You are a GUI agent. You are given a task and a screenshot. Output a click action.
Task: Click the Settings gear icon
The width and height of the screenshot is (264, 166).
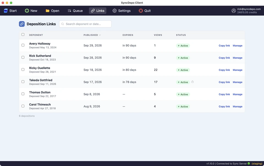pyautogui.click(x=114, y=11)
